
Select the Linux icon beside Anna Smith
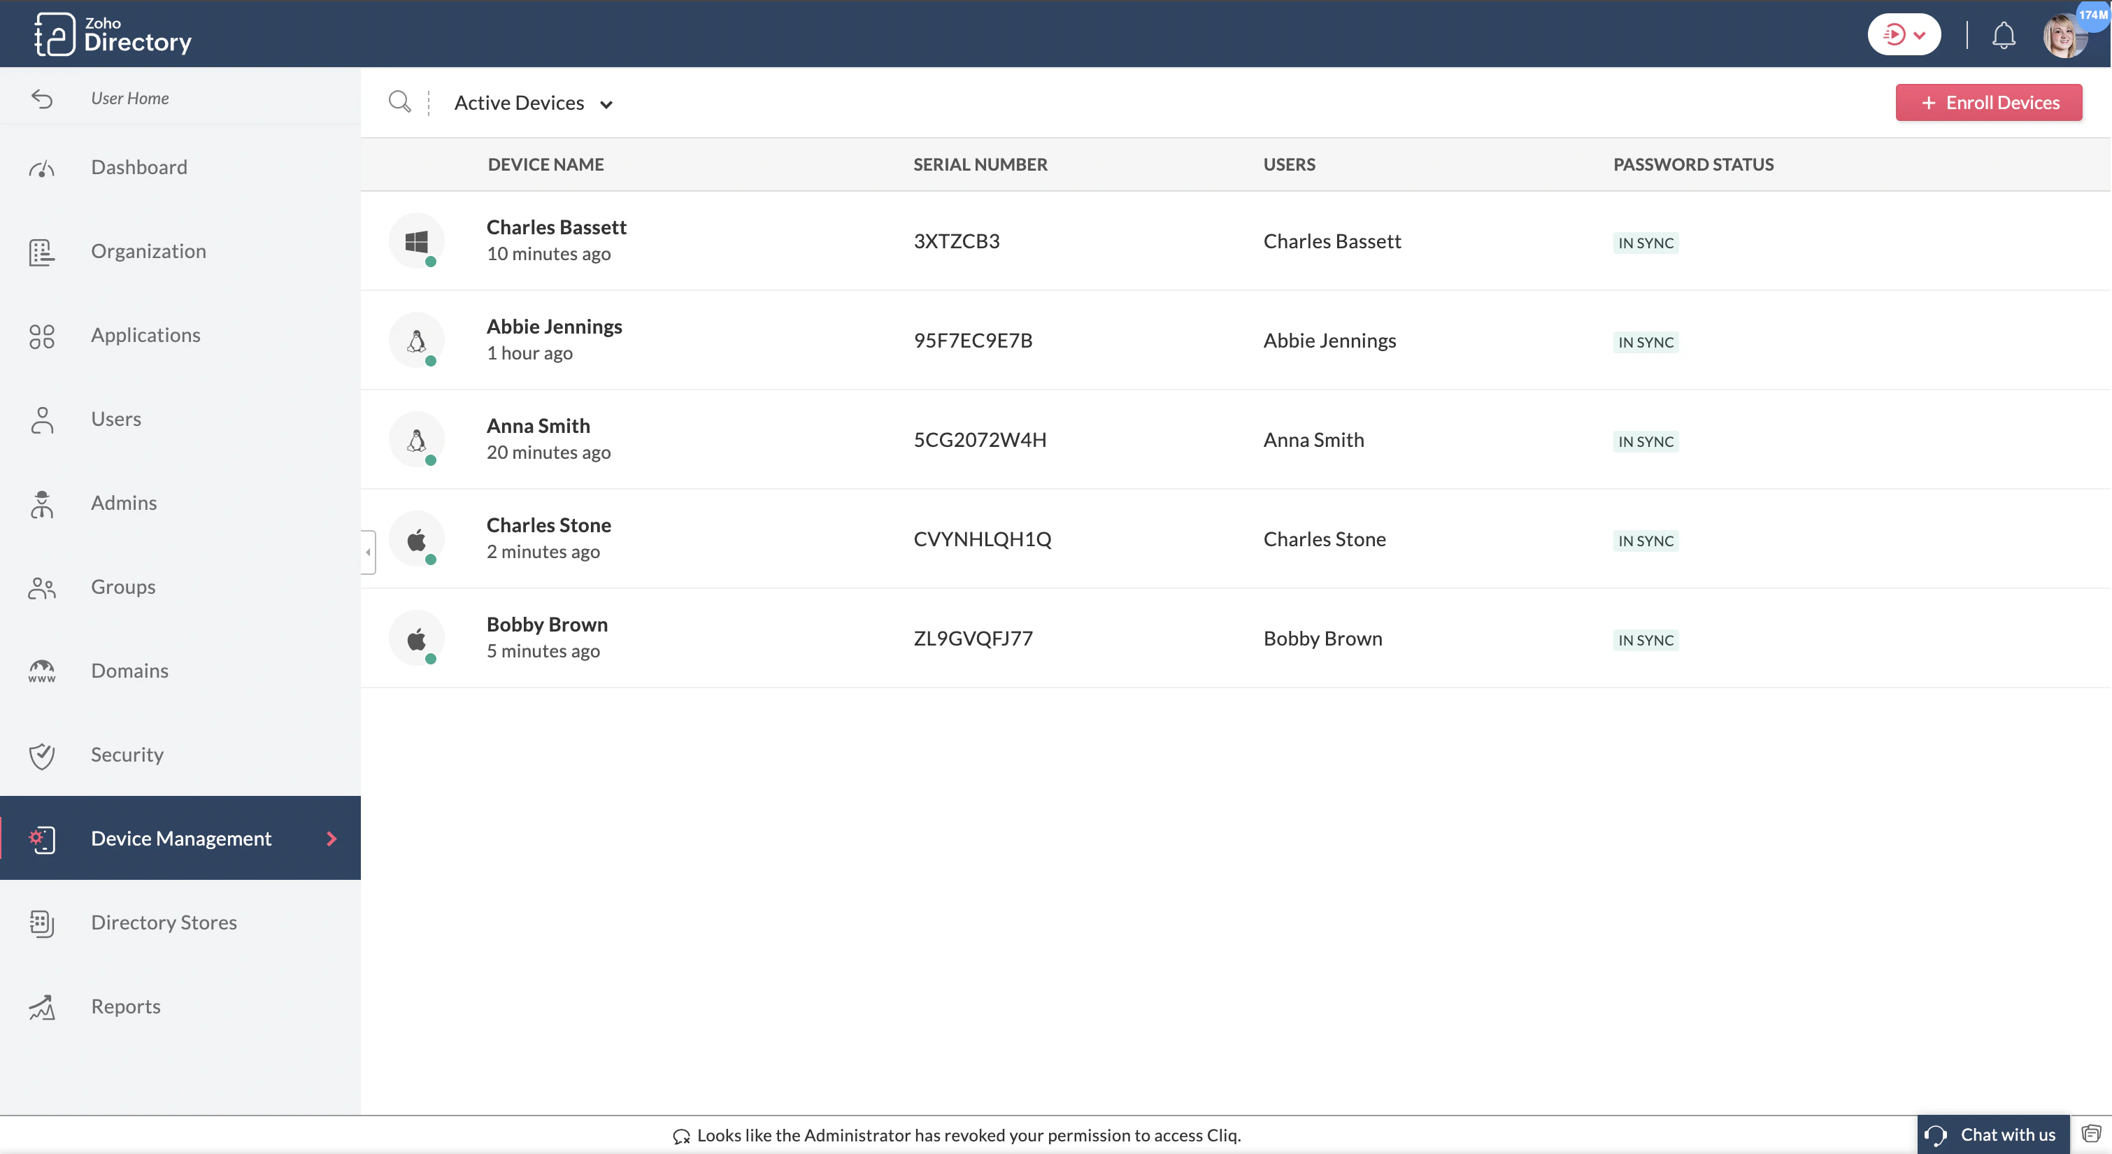[417, 439]
